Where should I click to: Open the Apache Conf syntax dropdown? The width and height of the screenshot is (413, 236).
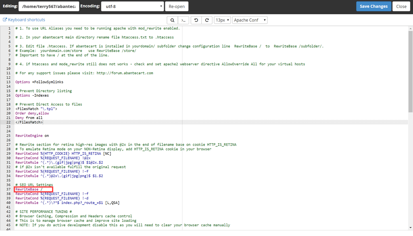click(x=250, y=20)
